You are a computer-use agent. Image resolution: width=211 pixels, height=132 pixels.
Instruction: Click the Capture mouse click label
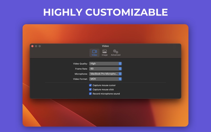[x=103, y=89]
